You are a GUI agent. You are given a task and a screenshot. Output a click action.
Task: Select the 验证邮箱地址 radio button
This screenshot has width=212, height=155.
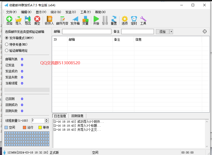7,50
